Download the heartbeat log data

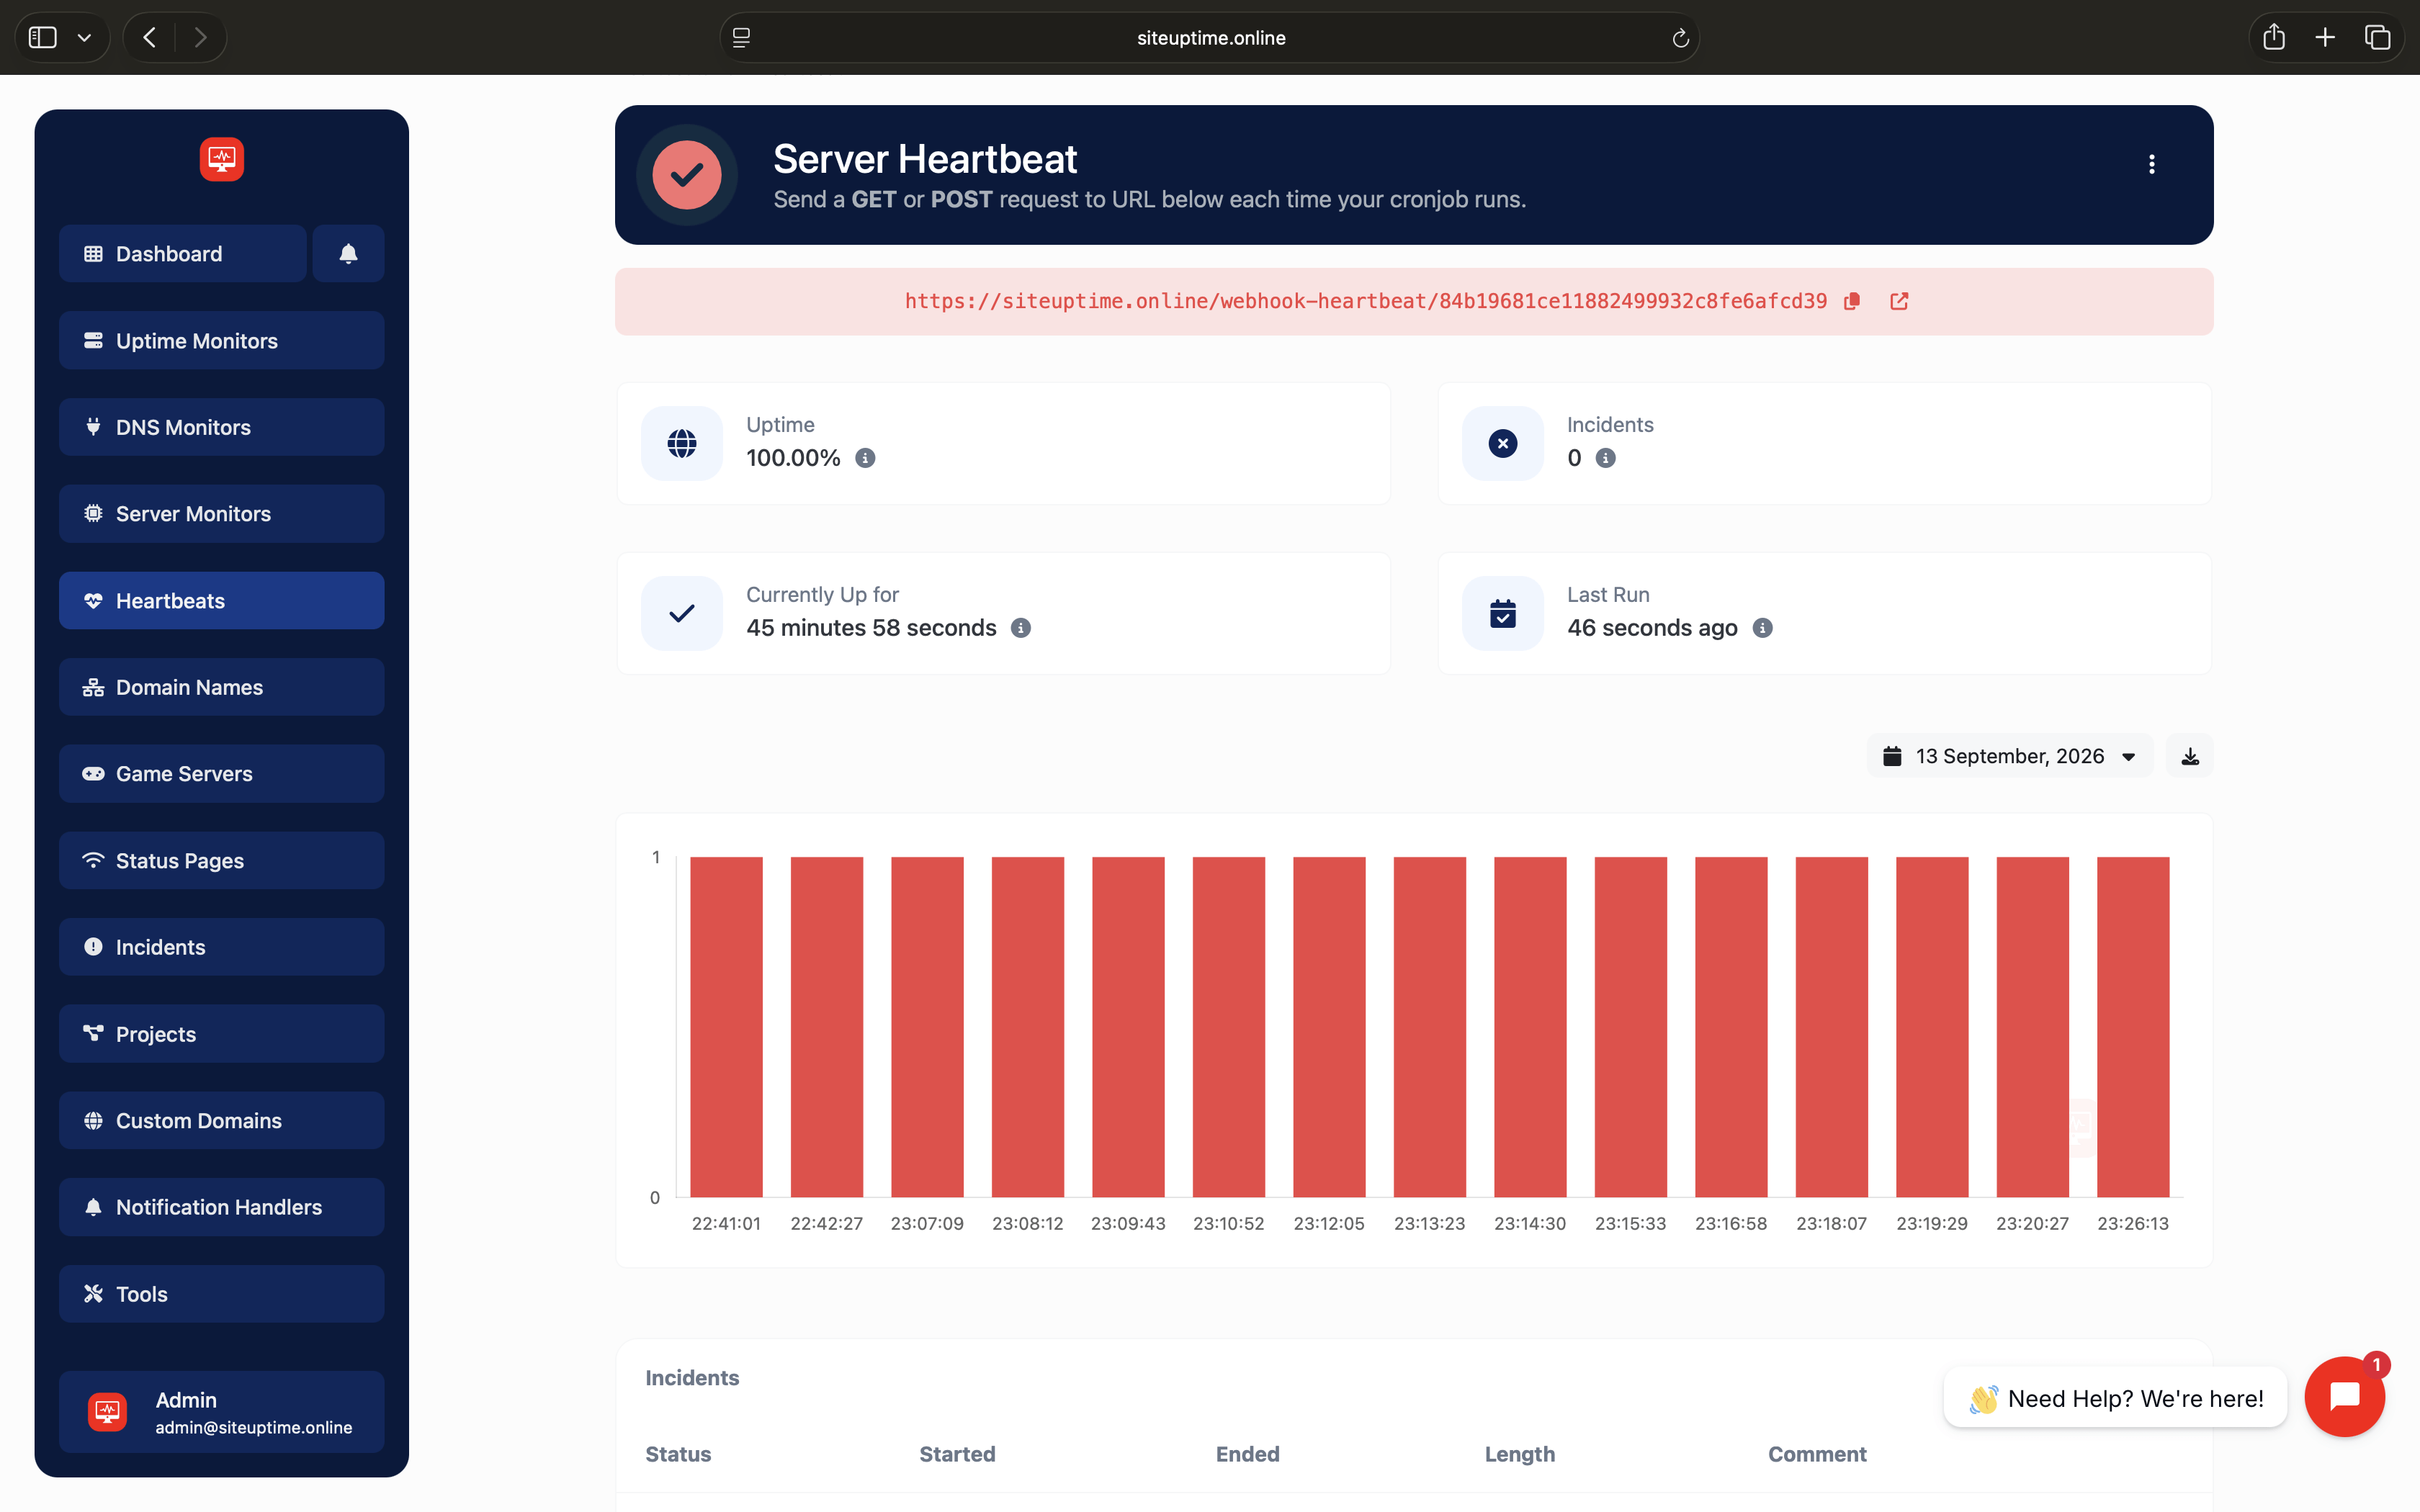[2190, 756]
